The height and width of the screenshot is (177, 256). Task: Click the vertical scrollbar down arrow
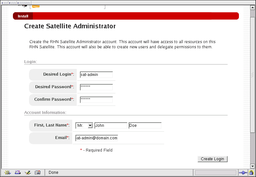[x=253, y=166]
